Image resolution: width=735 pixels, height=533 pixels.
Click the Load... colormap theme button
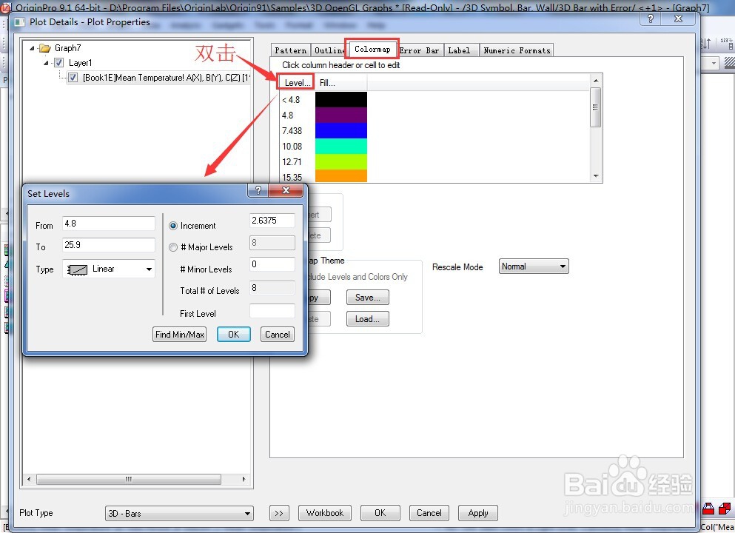367,319
